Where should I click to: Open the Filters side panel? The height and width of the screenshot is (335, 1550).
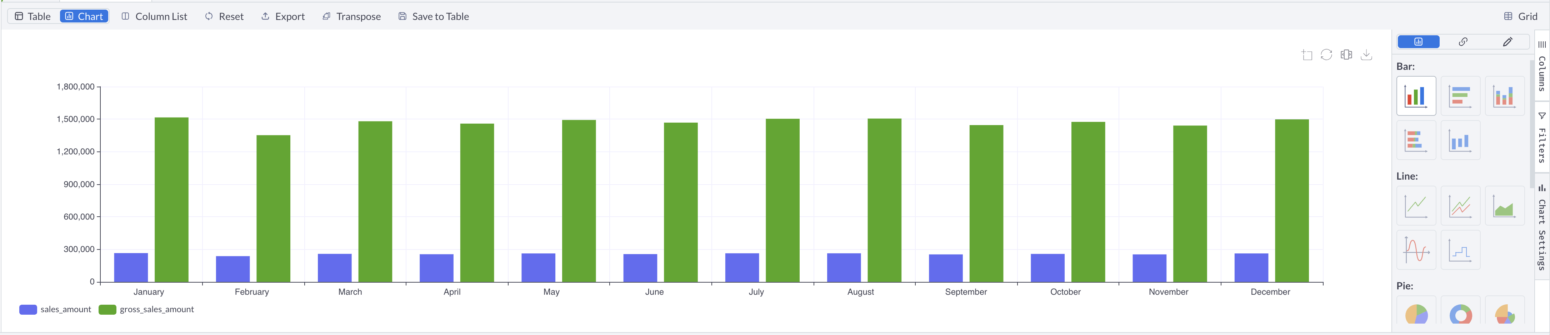click(x=1542, y=141)
